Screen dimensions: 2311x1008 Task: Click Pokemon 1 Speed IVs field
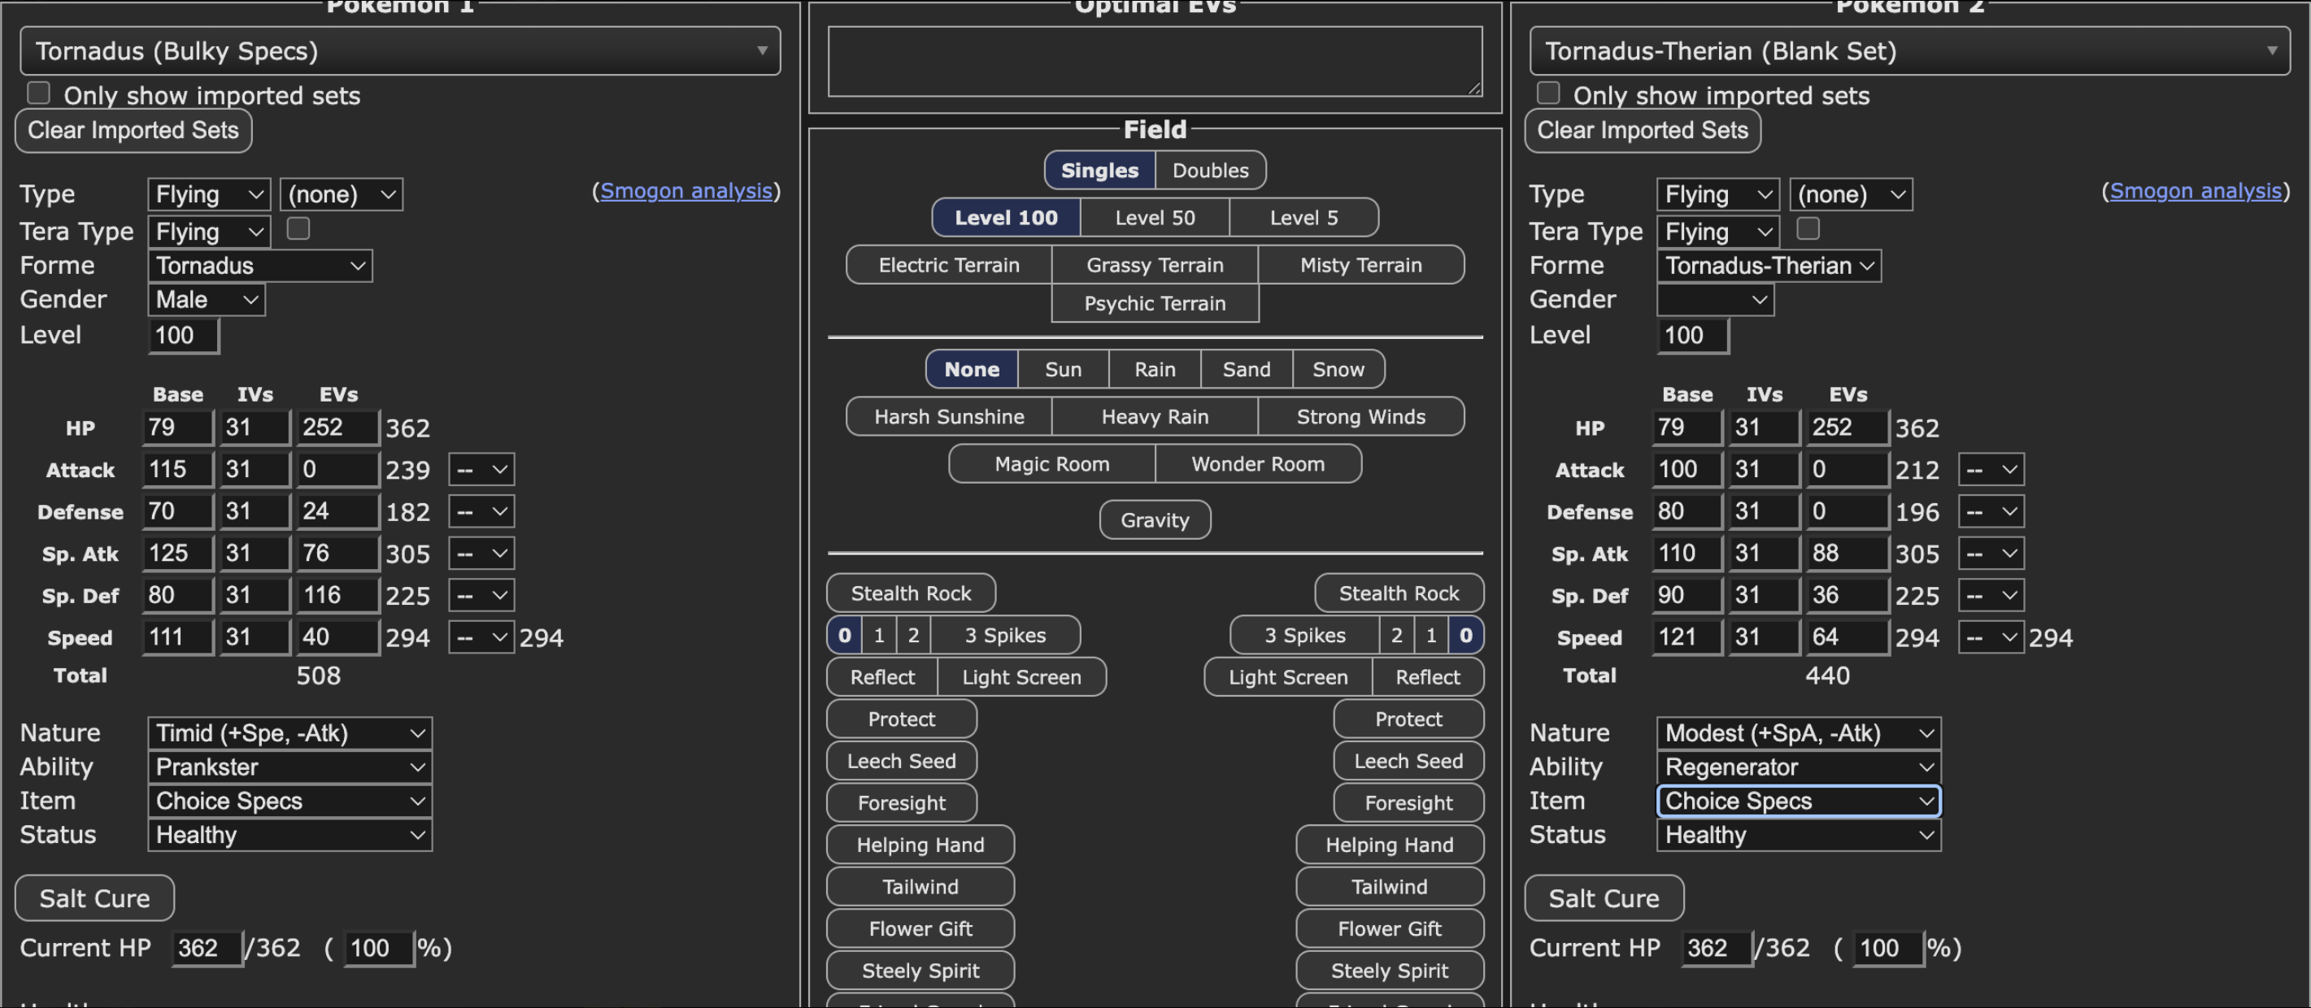click(x=255, y=637)
